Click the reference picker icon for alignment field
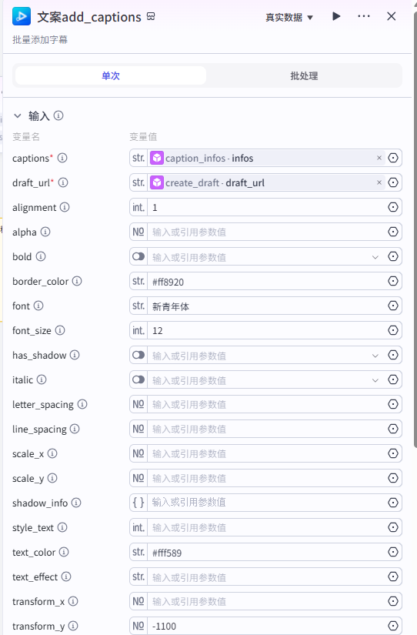 392,207
